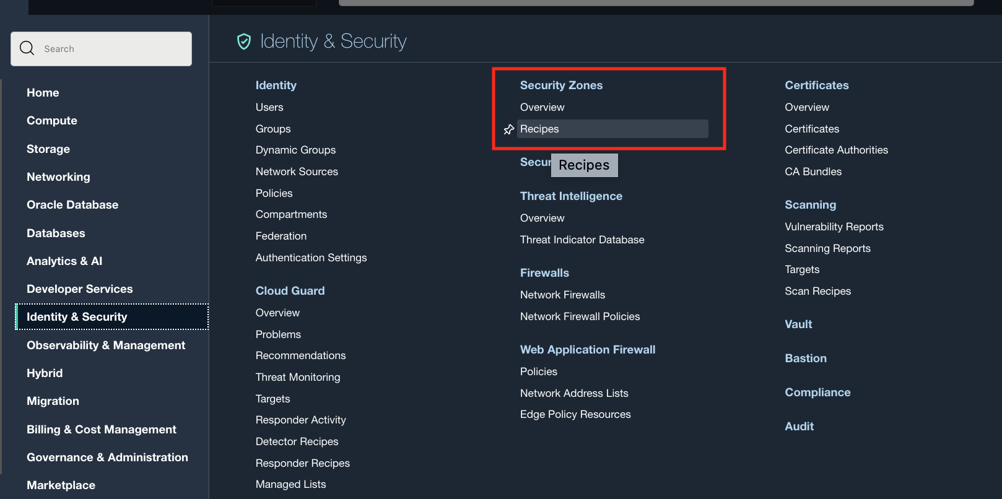1002x499 pixels.
Task: Pin the Security Zones Recipes link
Action: tap(508, 129)
